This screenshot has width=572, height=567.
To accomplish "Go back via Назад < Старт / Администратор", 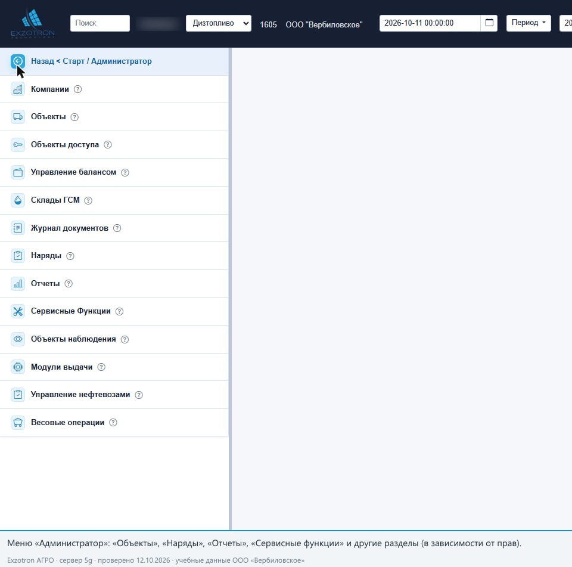I will (114, 61).
